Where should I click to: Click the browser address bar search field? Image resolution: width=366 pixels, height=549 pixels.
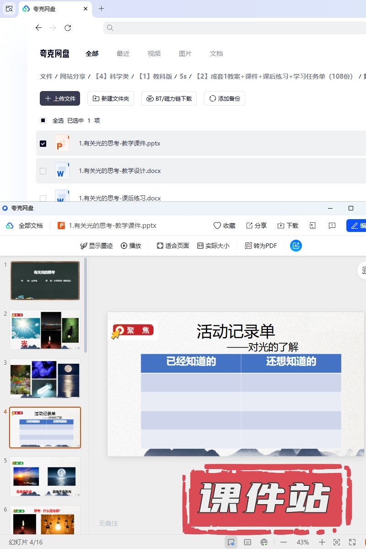(229, 28)
